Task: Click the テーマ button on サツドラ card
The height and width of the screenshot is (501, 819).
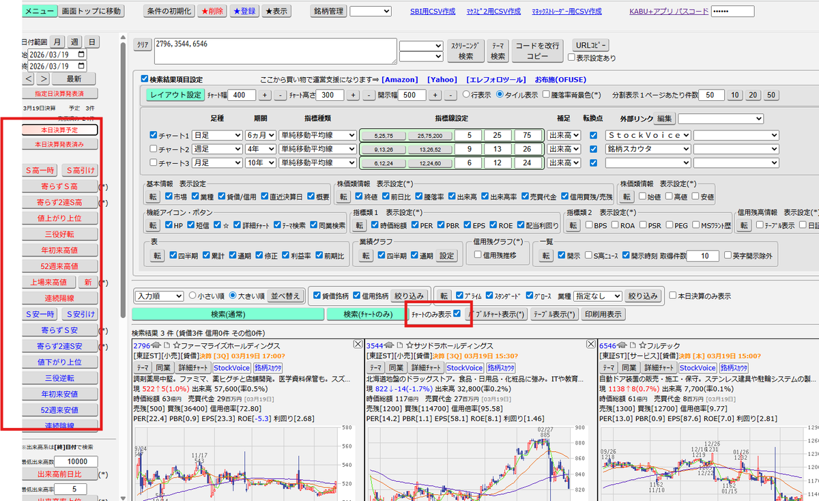Action: tap(376, 368)
